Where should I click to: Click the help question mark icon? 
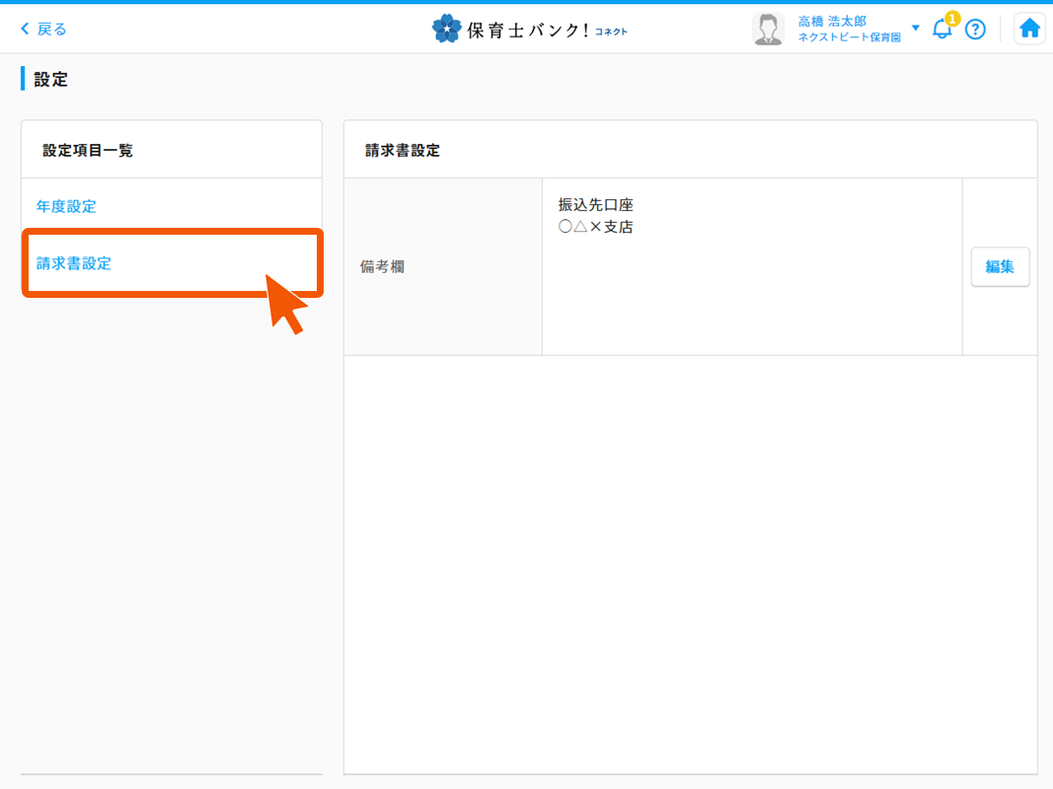975,29
